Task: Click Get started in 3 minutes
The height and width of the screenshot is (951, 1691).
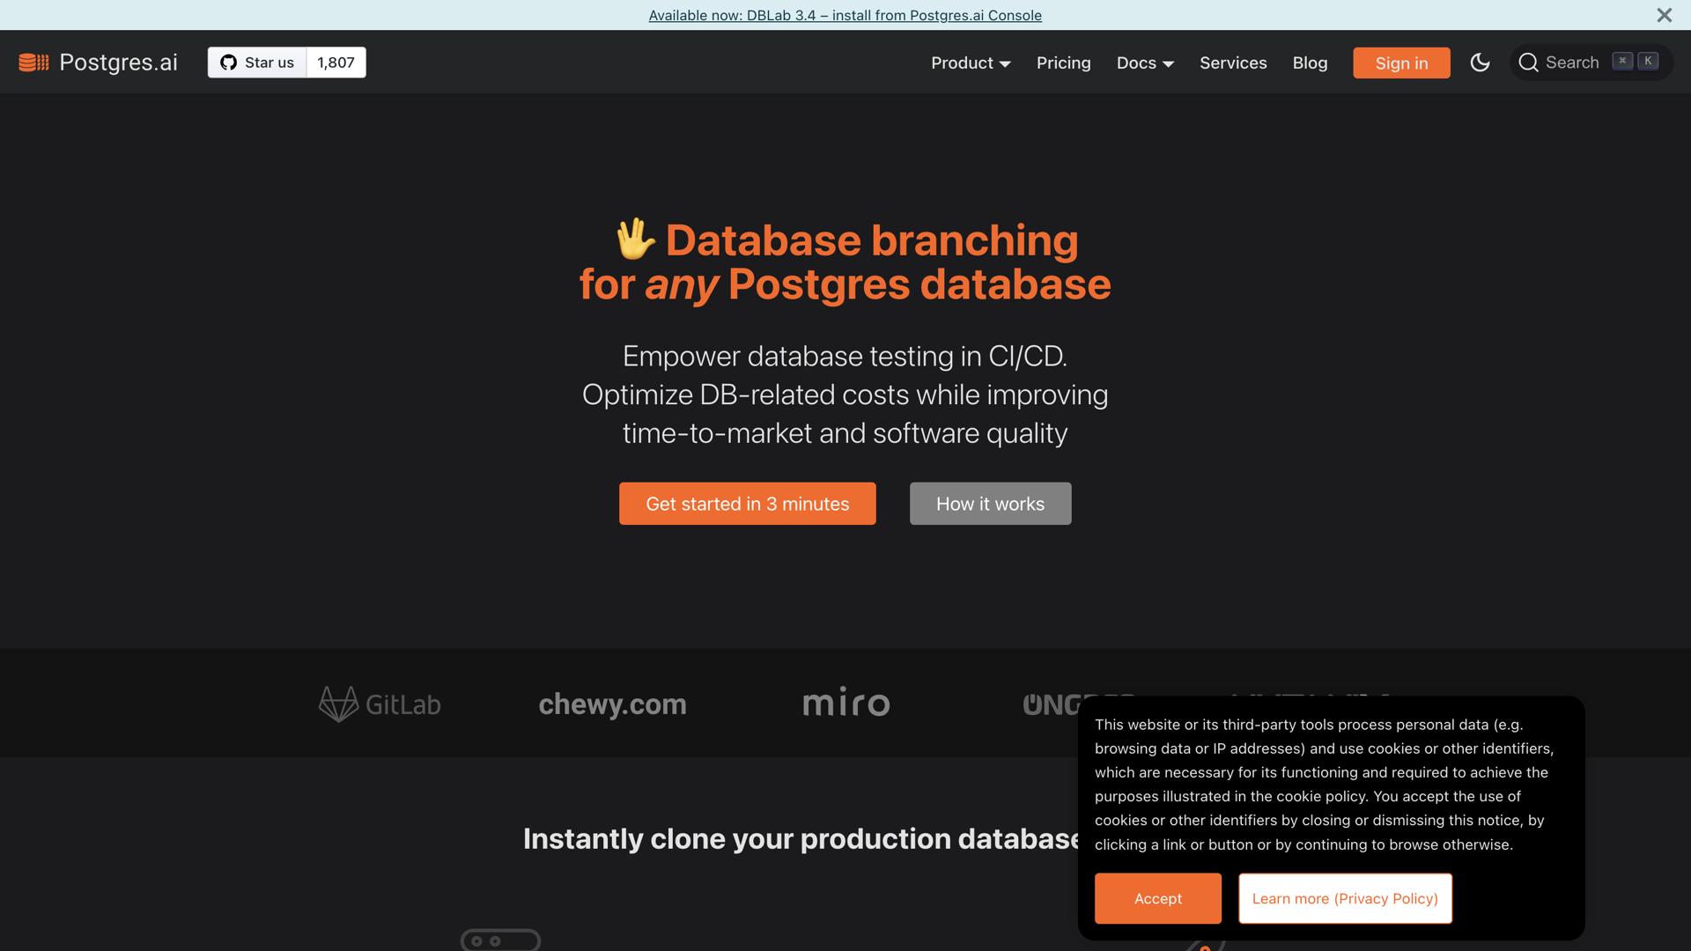Action: pos(747,503)
